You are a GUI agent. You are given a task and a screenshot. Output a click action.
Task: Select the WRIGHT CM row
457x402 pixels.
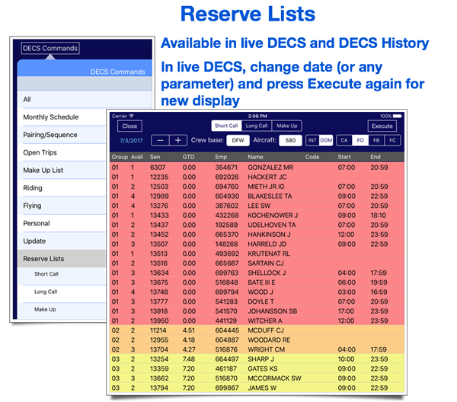[257, 349]
